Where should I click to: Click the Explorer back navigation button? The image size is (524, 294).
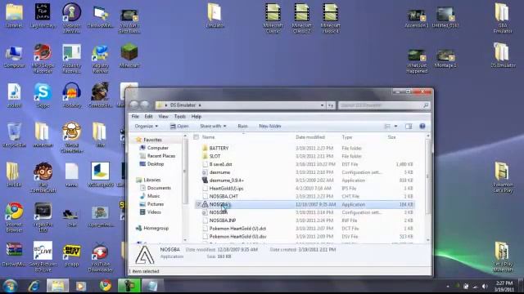[134, 105]
